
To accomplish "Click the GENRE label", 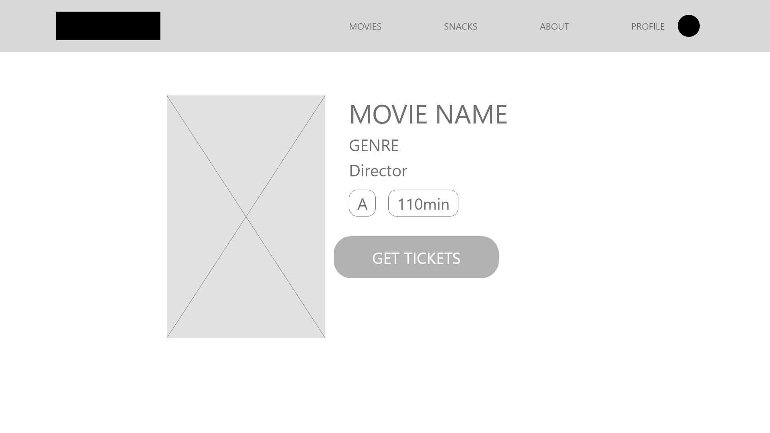I will (x=374, y=146).
